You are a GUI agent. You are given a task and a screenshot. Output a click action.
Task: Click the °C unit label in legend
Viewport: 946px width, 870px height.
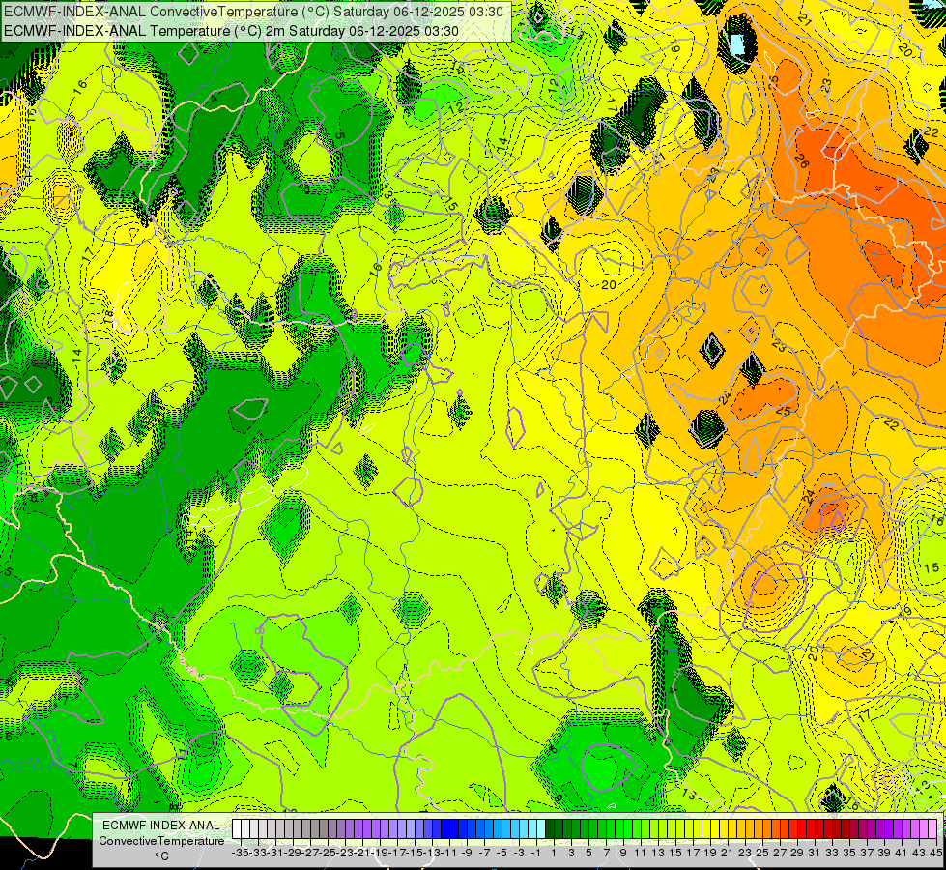point(161,856)
